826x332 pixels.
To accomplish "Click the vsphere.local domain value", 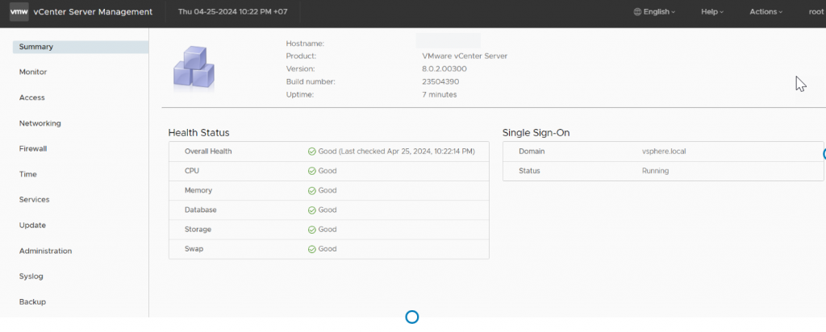I will click(664, 151).
